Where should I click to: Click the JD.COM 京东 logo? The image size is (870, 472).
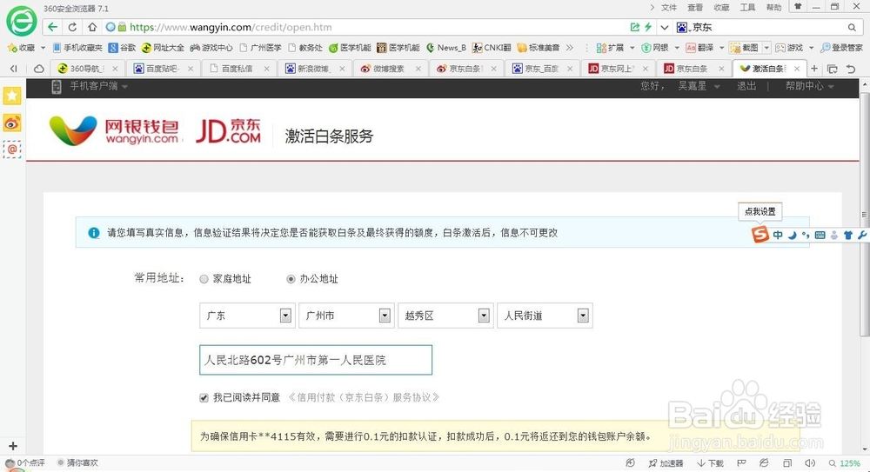[x=228, y=131]
